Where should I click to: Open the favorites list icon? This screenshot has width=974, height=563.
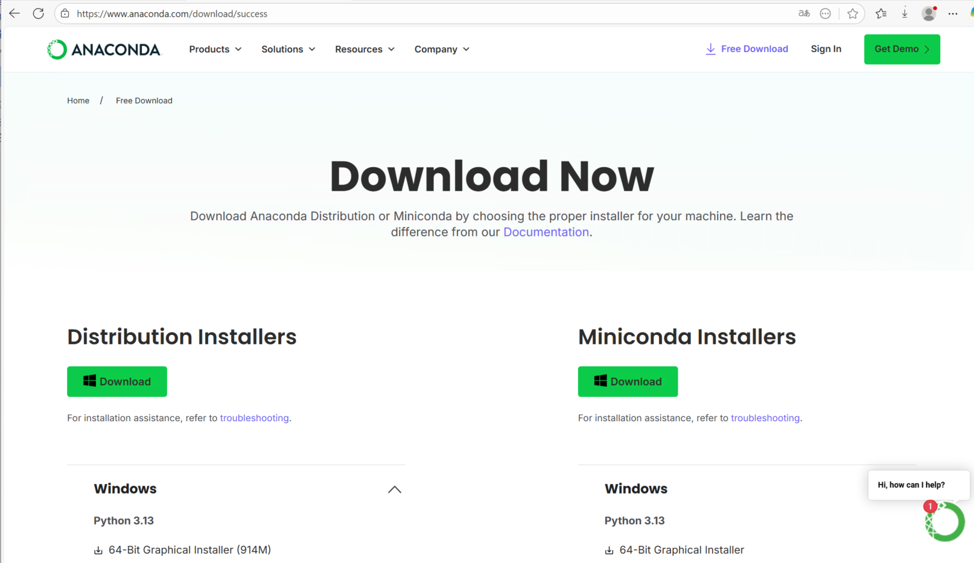tap(881, 13)
